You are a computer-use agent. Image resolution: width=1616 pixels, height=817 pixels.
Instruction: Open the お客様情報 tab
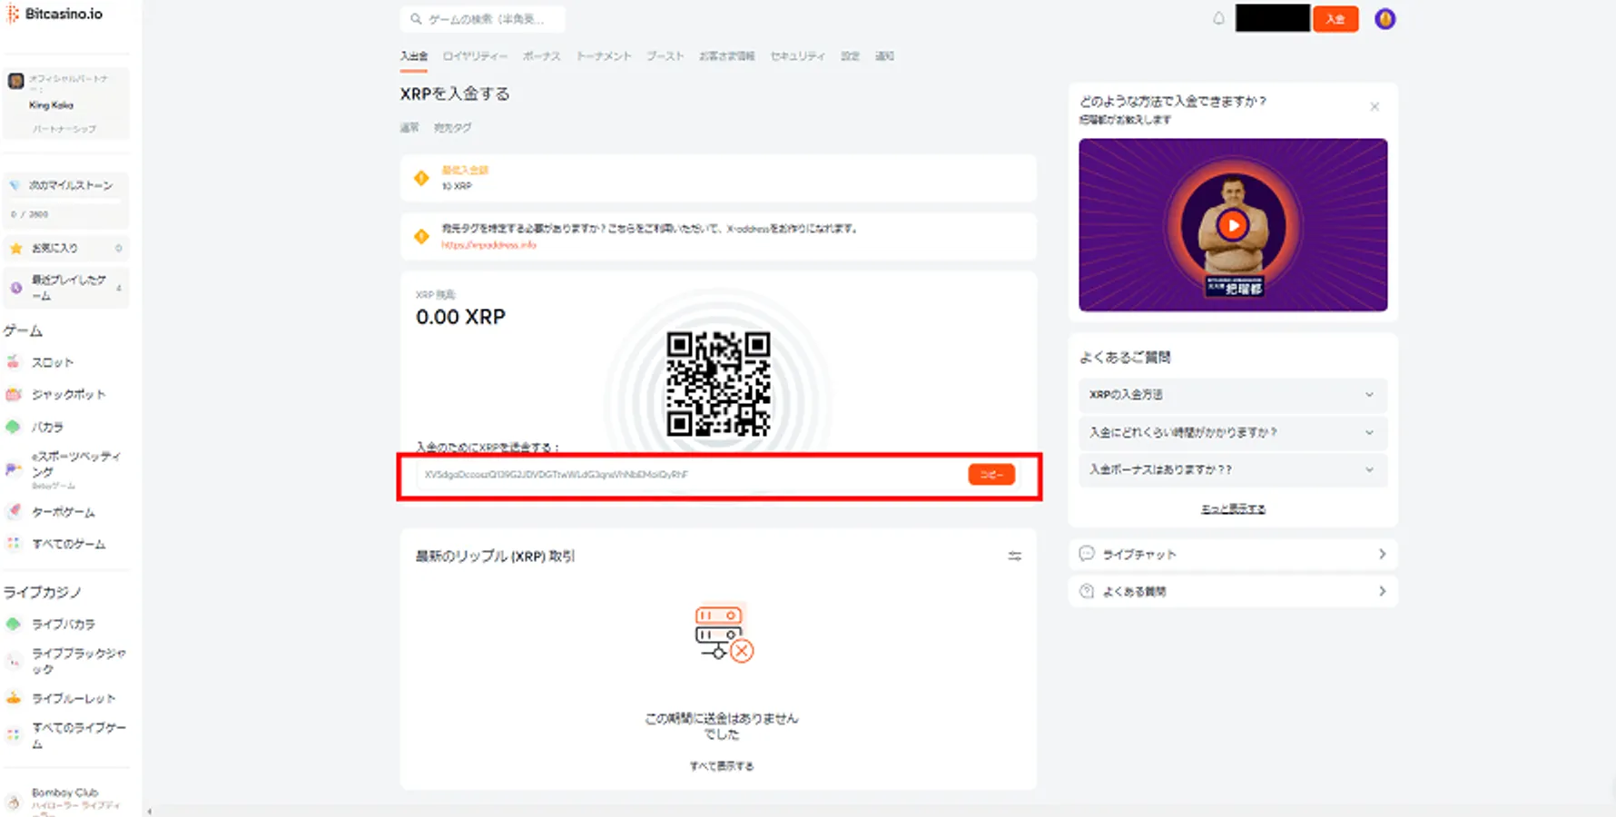pos(727,56)
